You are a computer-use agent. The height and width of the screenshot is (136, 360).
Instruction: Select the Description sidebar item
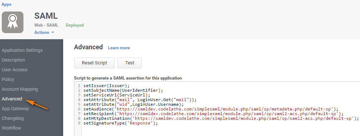[13, 60]
